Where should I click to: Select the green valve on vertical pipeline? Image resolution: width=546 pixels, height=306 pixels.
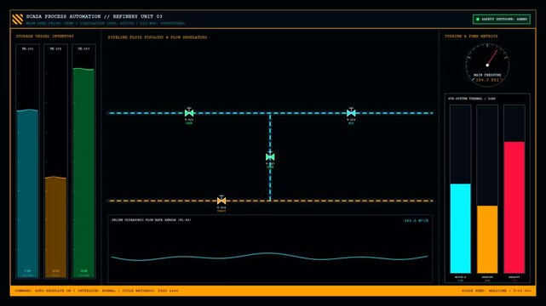click(x=270, y=156)
